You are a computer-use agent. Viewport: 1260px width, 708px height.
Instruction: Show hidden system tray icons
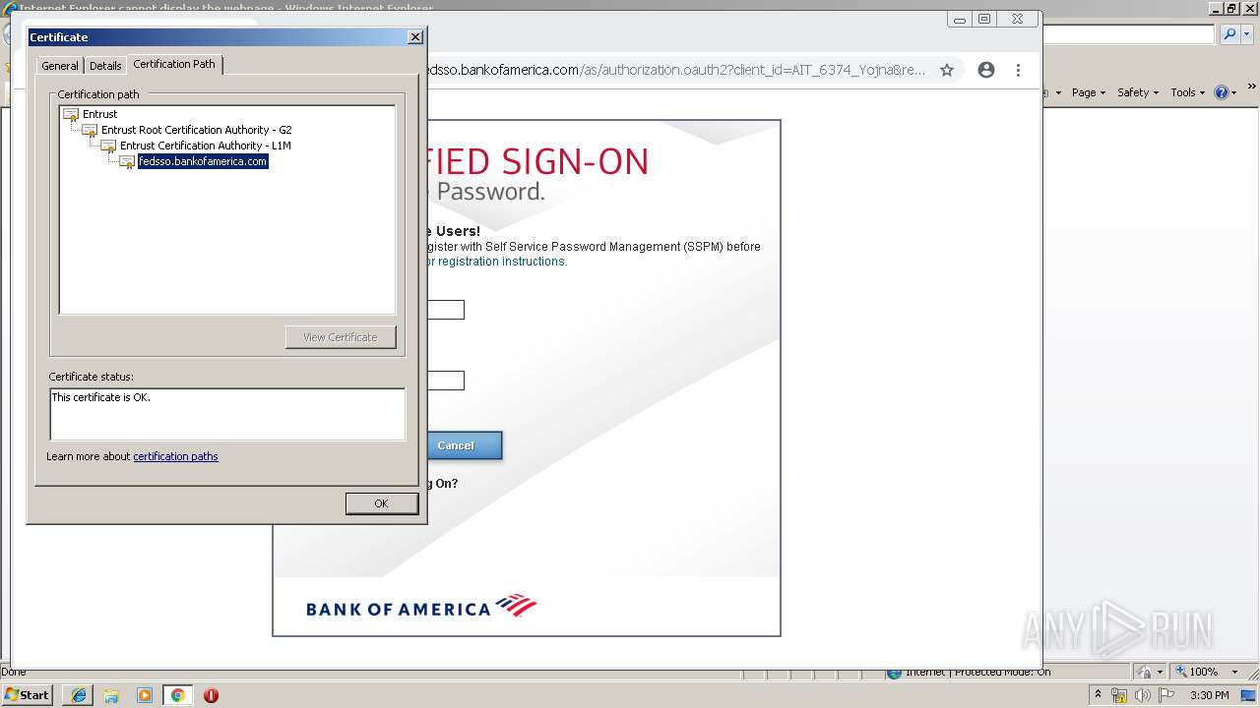[1099, 694]
